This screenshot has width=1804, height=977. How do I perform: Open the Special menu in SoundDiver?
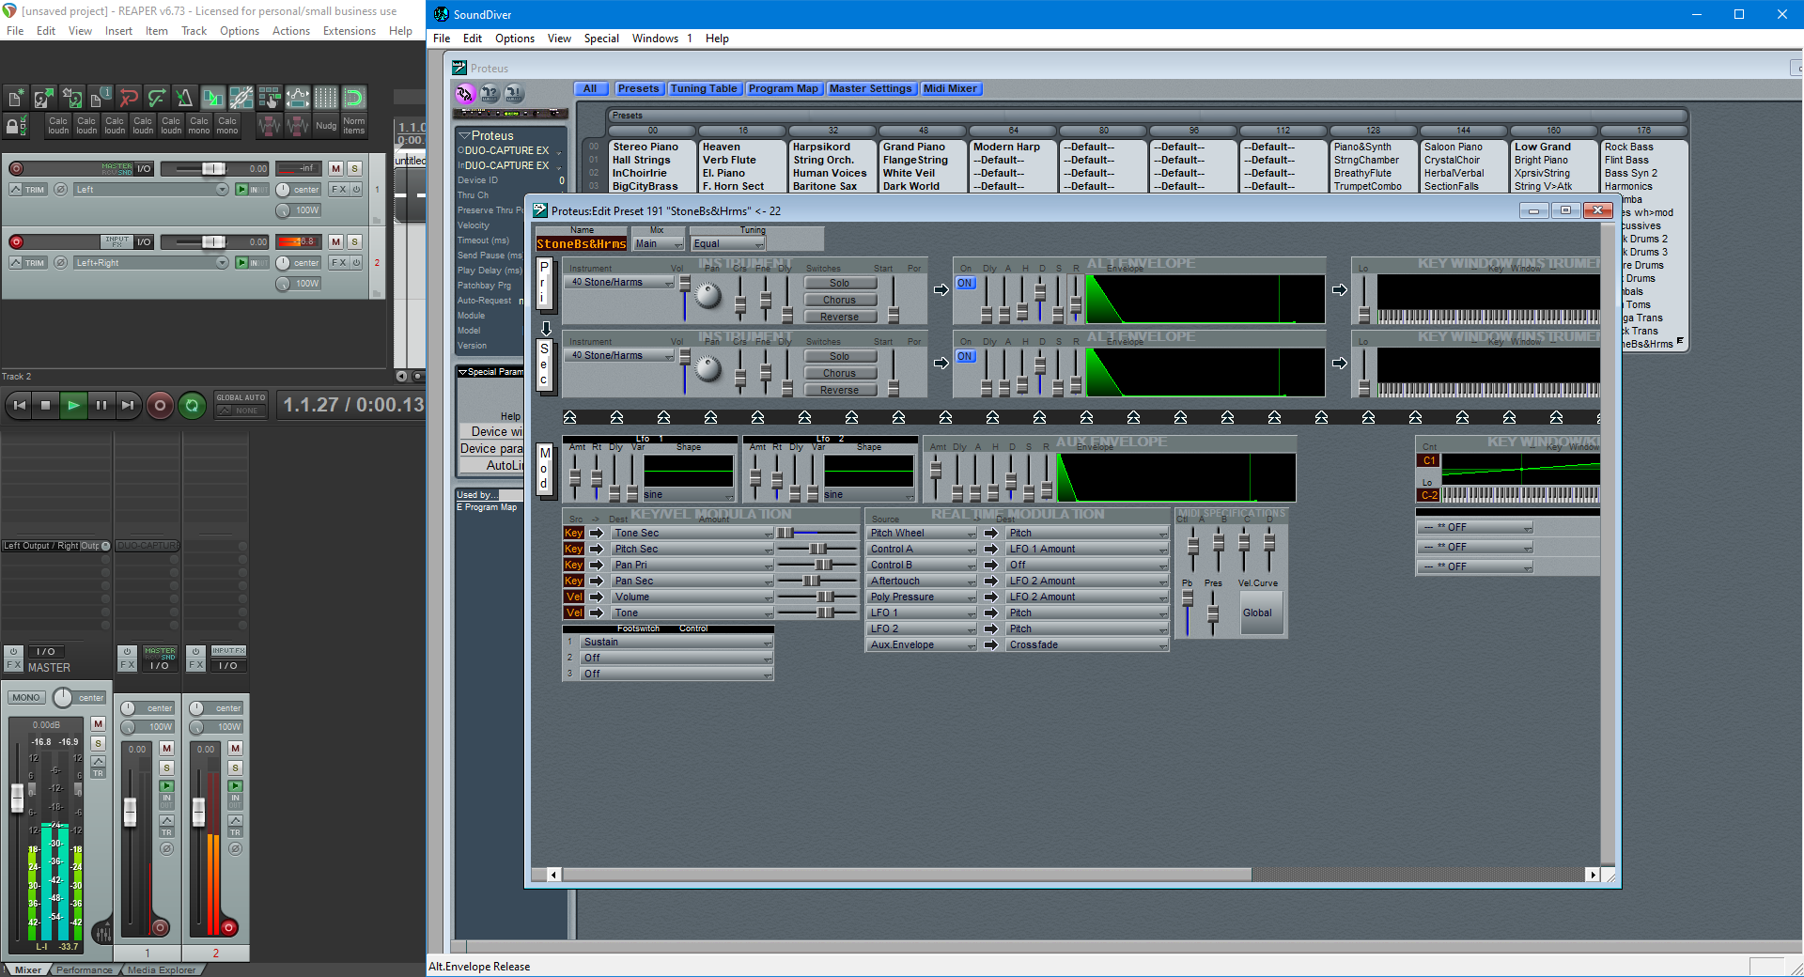[x=601, y=39]
